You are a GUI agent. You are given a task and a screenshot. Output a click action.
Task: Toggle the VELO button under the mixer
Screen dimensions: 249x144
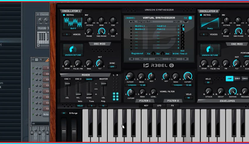pos(80,106)
